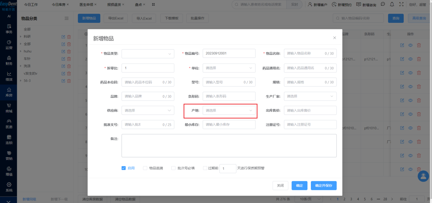Switch to the 医生申领 tab

(86, 5)
